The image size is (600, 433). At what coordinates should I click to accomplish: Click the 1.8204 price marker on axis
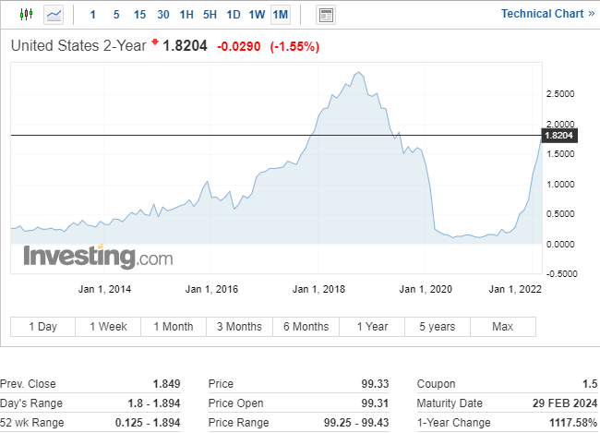click(559, 136)
